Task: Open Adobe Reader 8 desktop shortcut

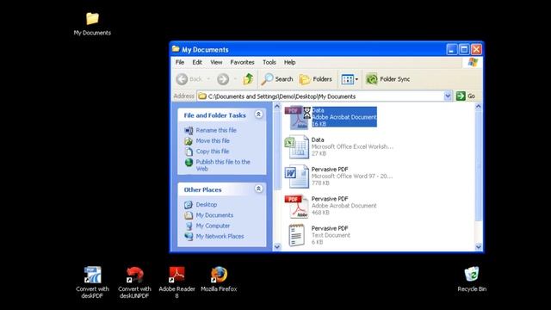Action: point(176,275)
